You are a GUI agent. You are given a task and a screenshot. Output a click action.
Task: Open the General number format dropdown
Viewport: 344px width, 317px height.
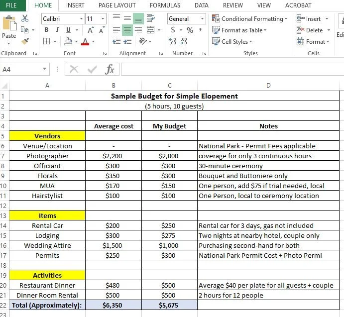202,18
